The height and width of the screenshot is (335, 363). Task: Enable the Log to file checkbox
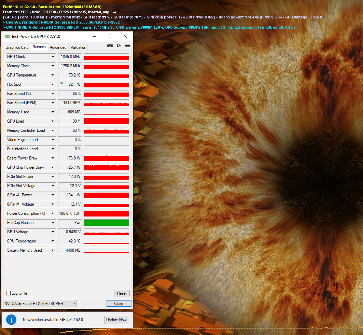pos(8,293)
